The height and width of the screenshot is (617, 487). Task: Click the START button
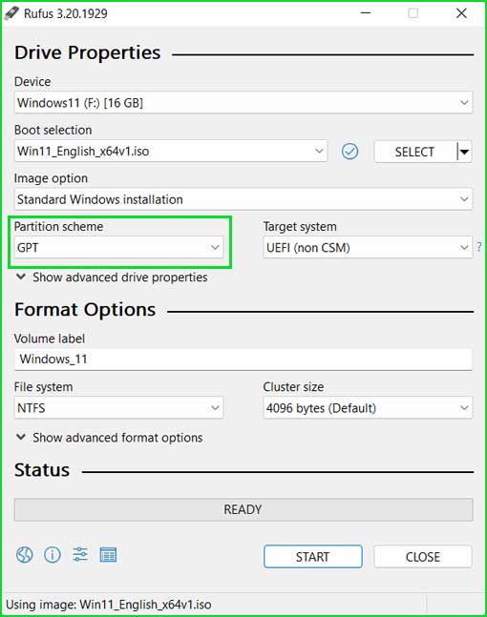313,556
